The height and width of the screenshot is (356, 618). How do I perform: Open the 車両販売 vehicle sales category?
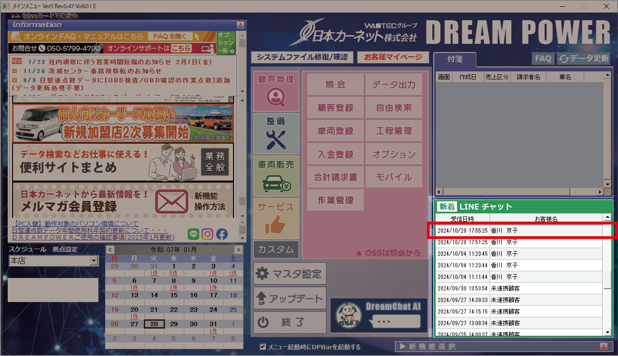coord(276,176)
